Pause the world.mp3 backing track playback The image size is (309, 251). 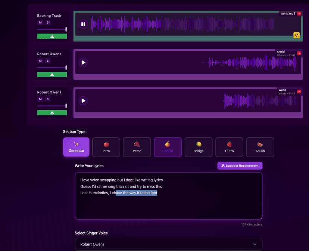click(83, 24)
